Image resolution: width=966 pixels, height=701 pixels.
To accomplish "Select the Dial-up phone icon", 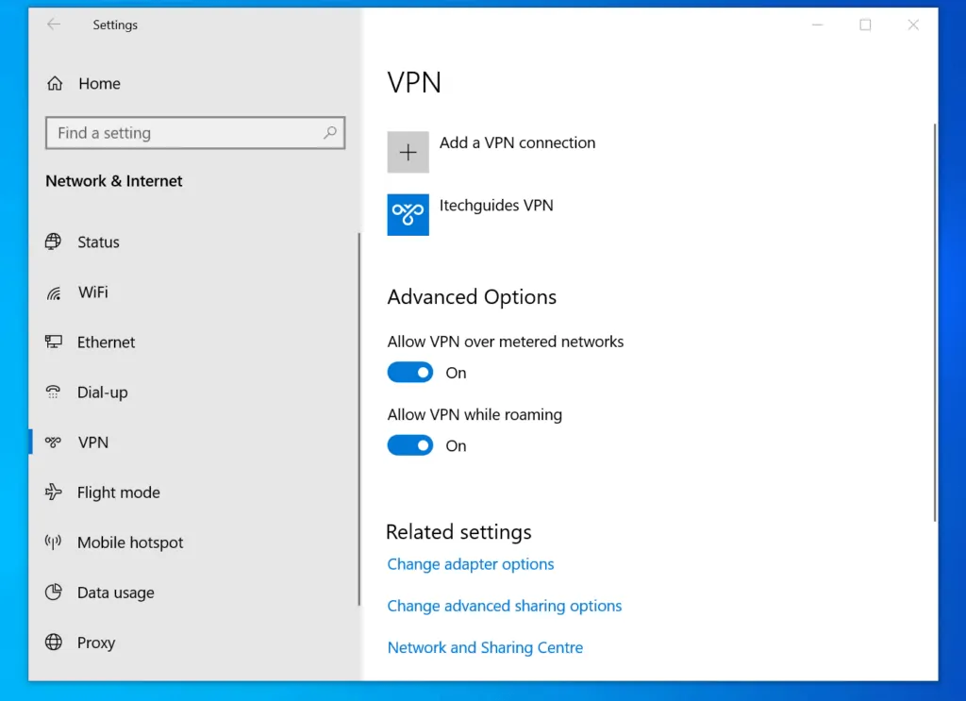I will click(53, 392).
